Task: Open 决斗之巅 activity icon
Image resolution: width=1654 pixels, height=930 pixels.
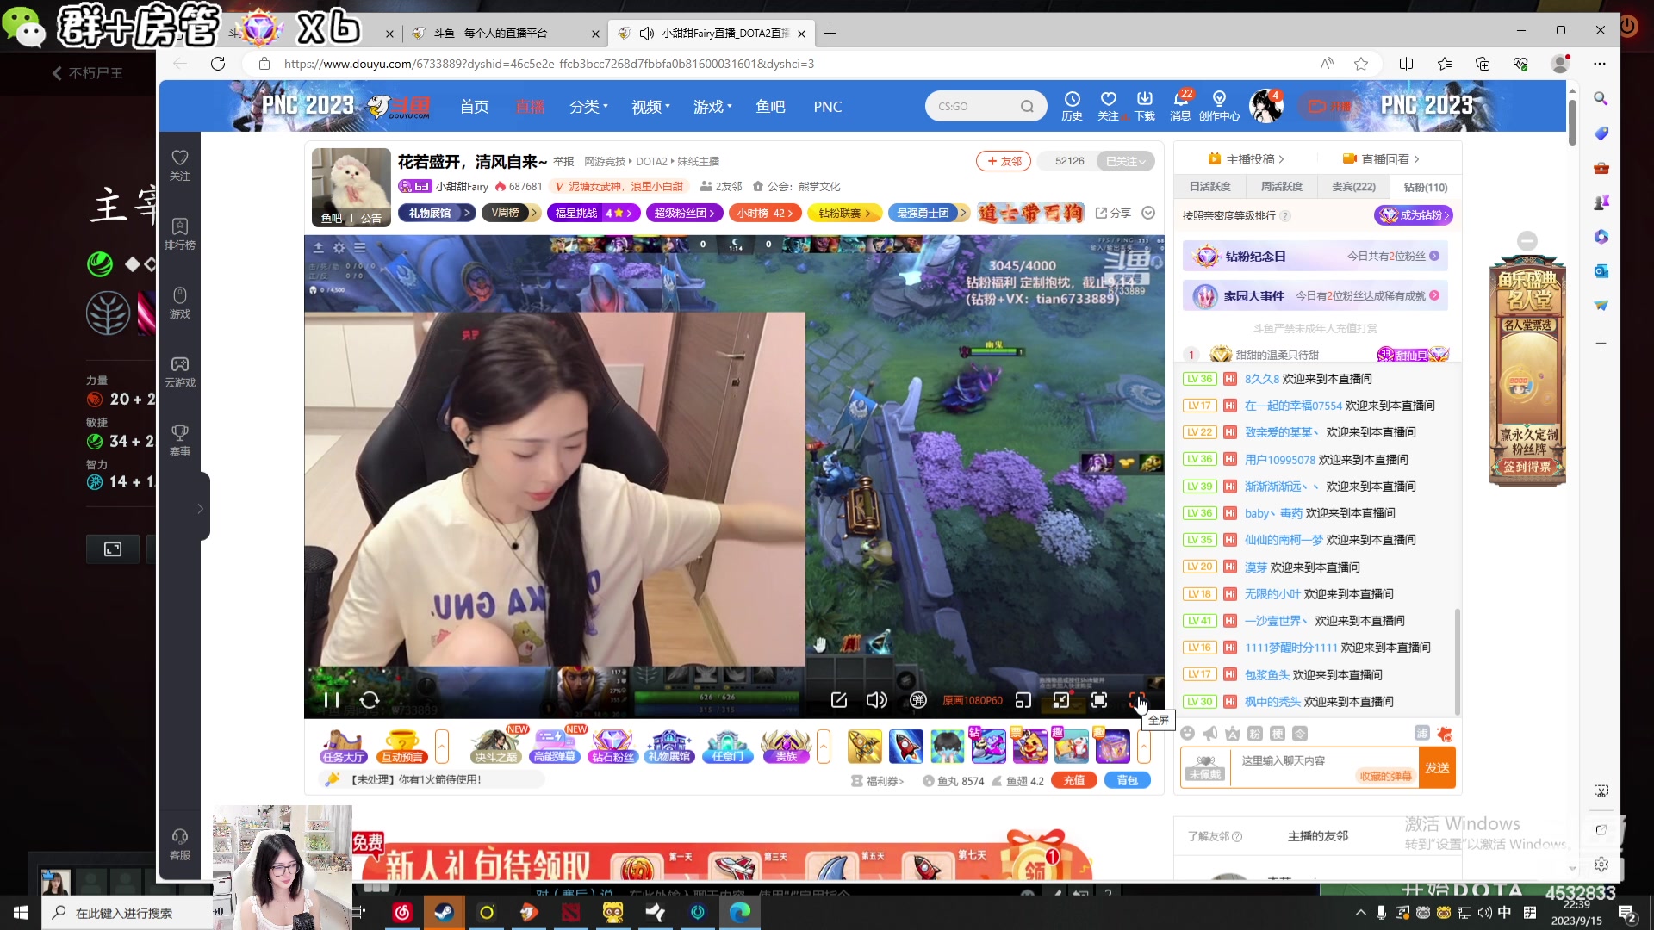Action: [495, 746]
